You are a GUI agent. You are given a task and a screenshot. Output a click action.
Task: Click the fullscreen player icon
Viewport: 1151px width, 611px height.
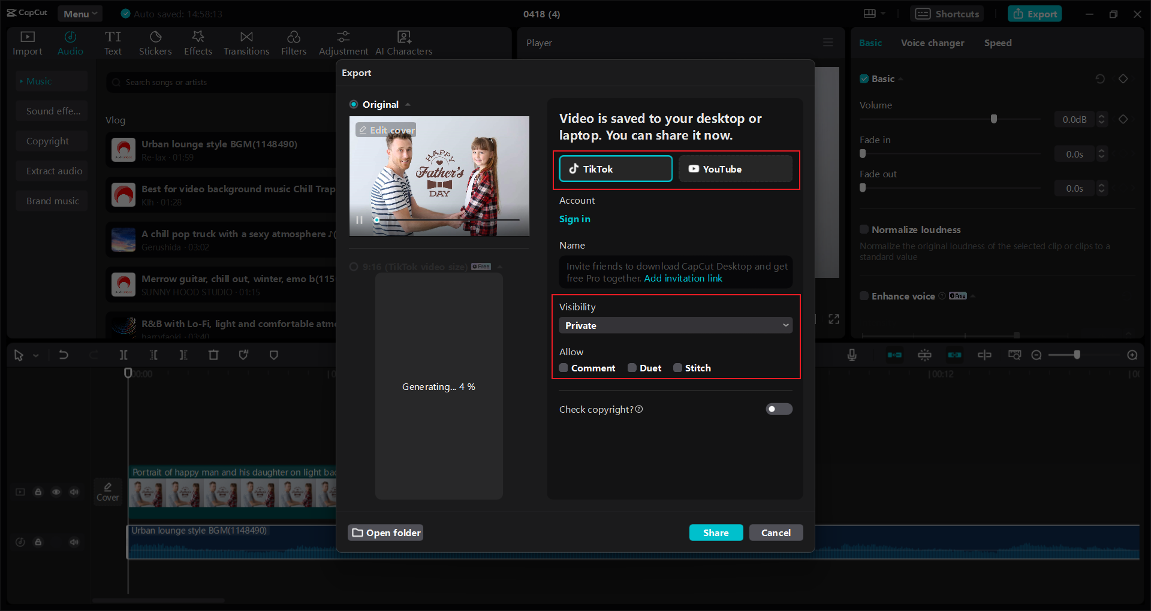834,319
